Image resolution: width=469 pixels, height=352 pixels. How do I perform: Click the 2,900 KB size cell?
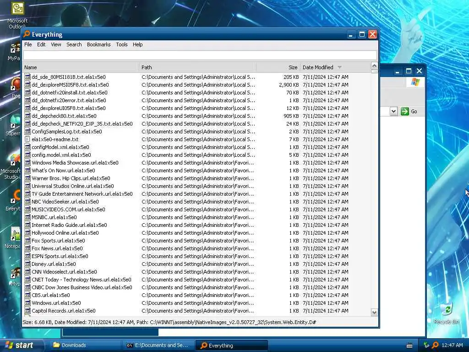[x=289, y=85]
